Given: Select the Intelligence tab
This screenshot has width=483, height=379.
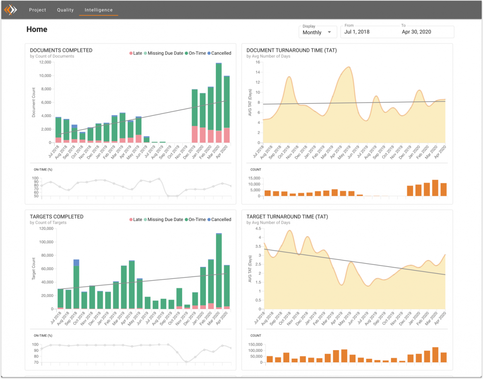Looking at the screenshot, I should point(99,10).
